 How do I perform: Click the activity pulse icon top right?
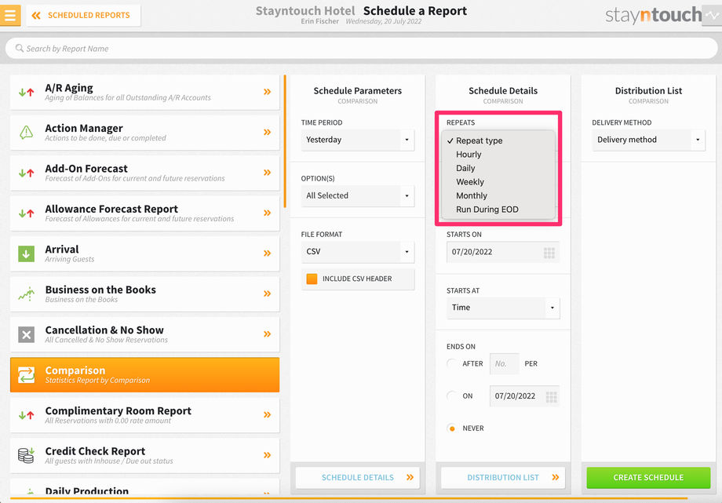713,15
